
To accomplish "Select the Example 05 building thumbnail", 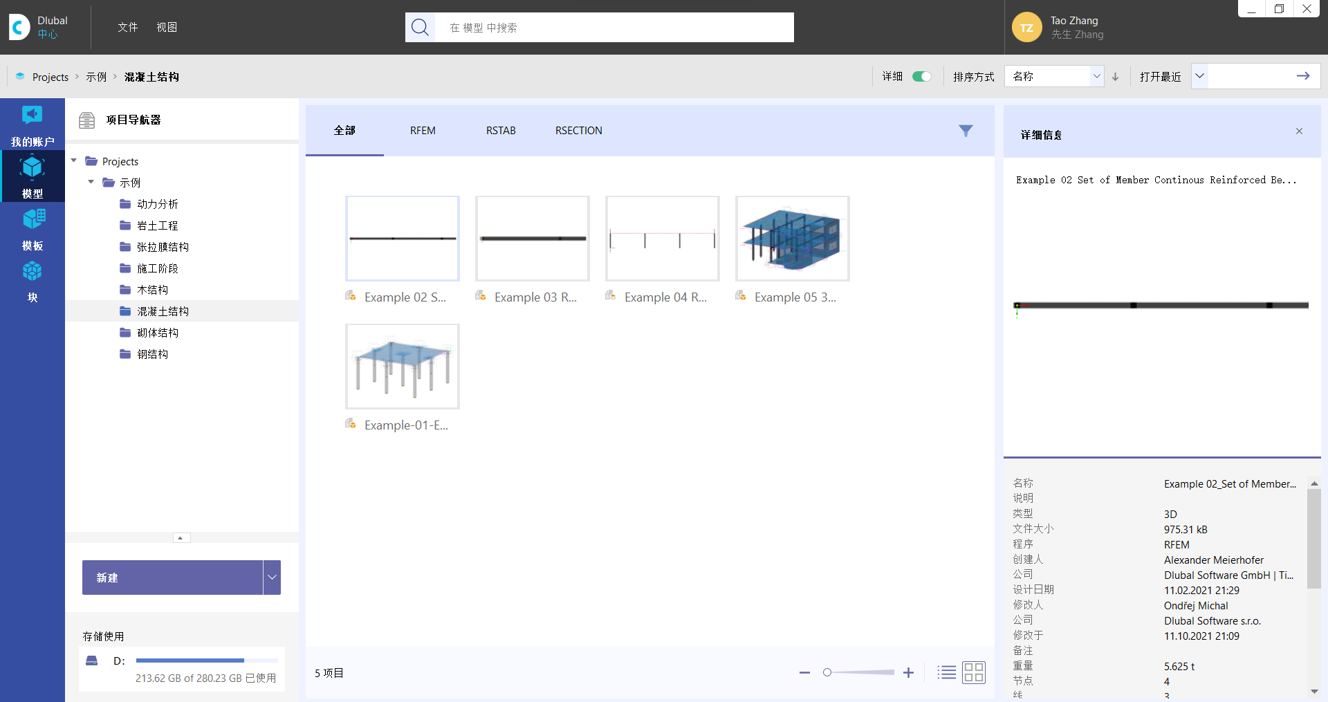I will coord(793,239).
